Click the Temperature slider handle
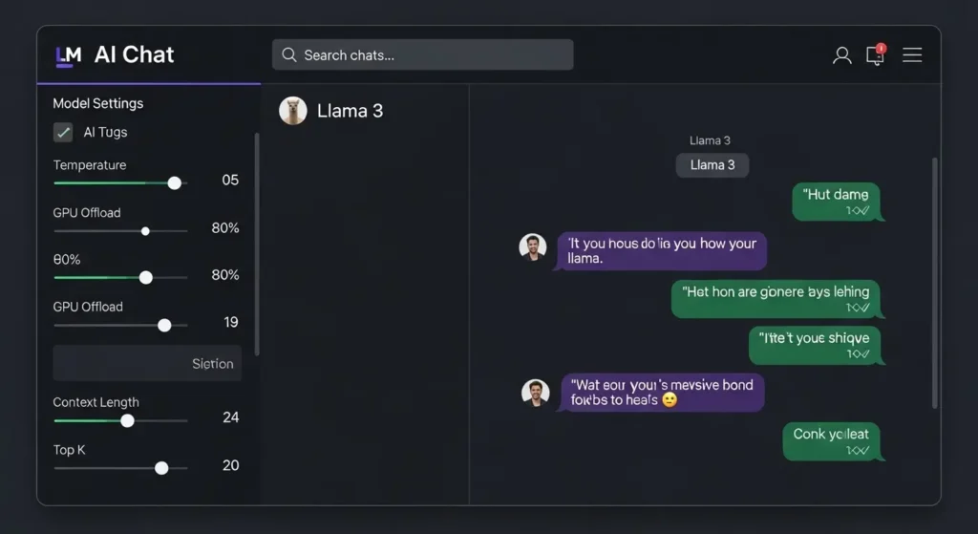Image resolution: width=978 pixels, height=534 pixels. (x=174, y=182)
